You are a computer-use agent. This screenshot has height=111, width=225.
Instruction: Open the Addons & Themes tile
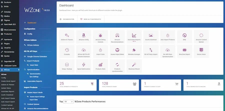67,37
